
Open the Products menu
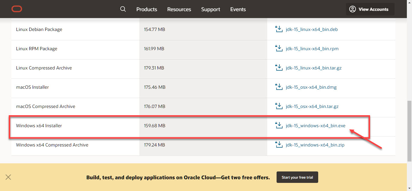pos(147,9)
